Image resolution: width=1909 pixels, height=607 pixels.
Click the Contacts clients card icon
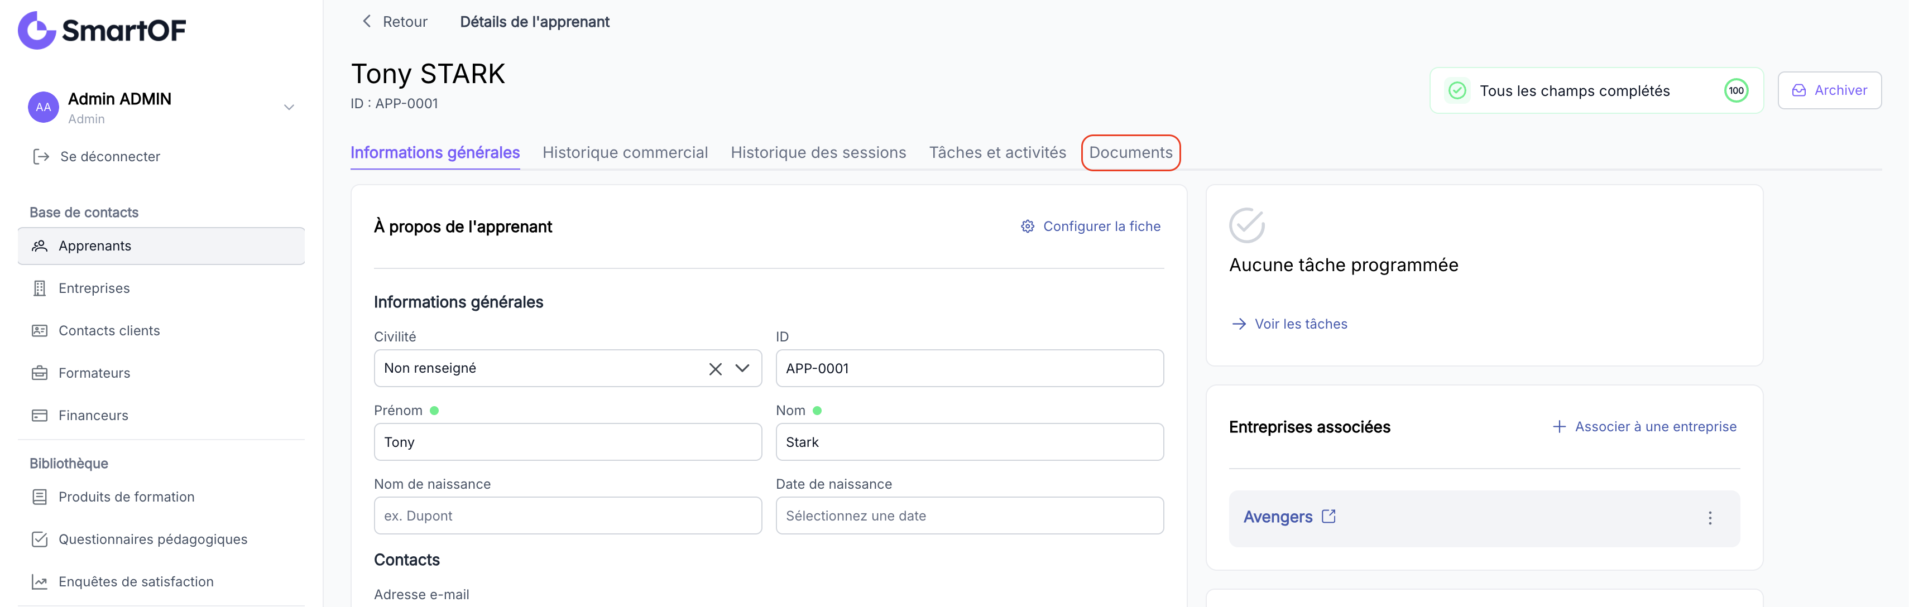pos(40,330)
